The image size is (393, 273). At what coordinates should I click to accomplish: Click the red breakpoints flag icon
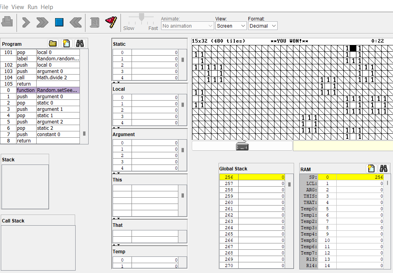(111, 22)
